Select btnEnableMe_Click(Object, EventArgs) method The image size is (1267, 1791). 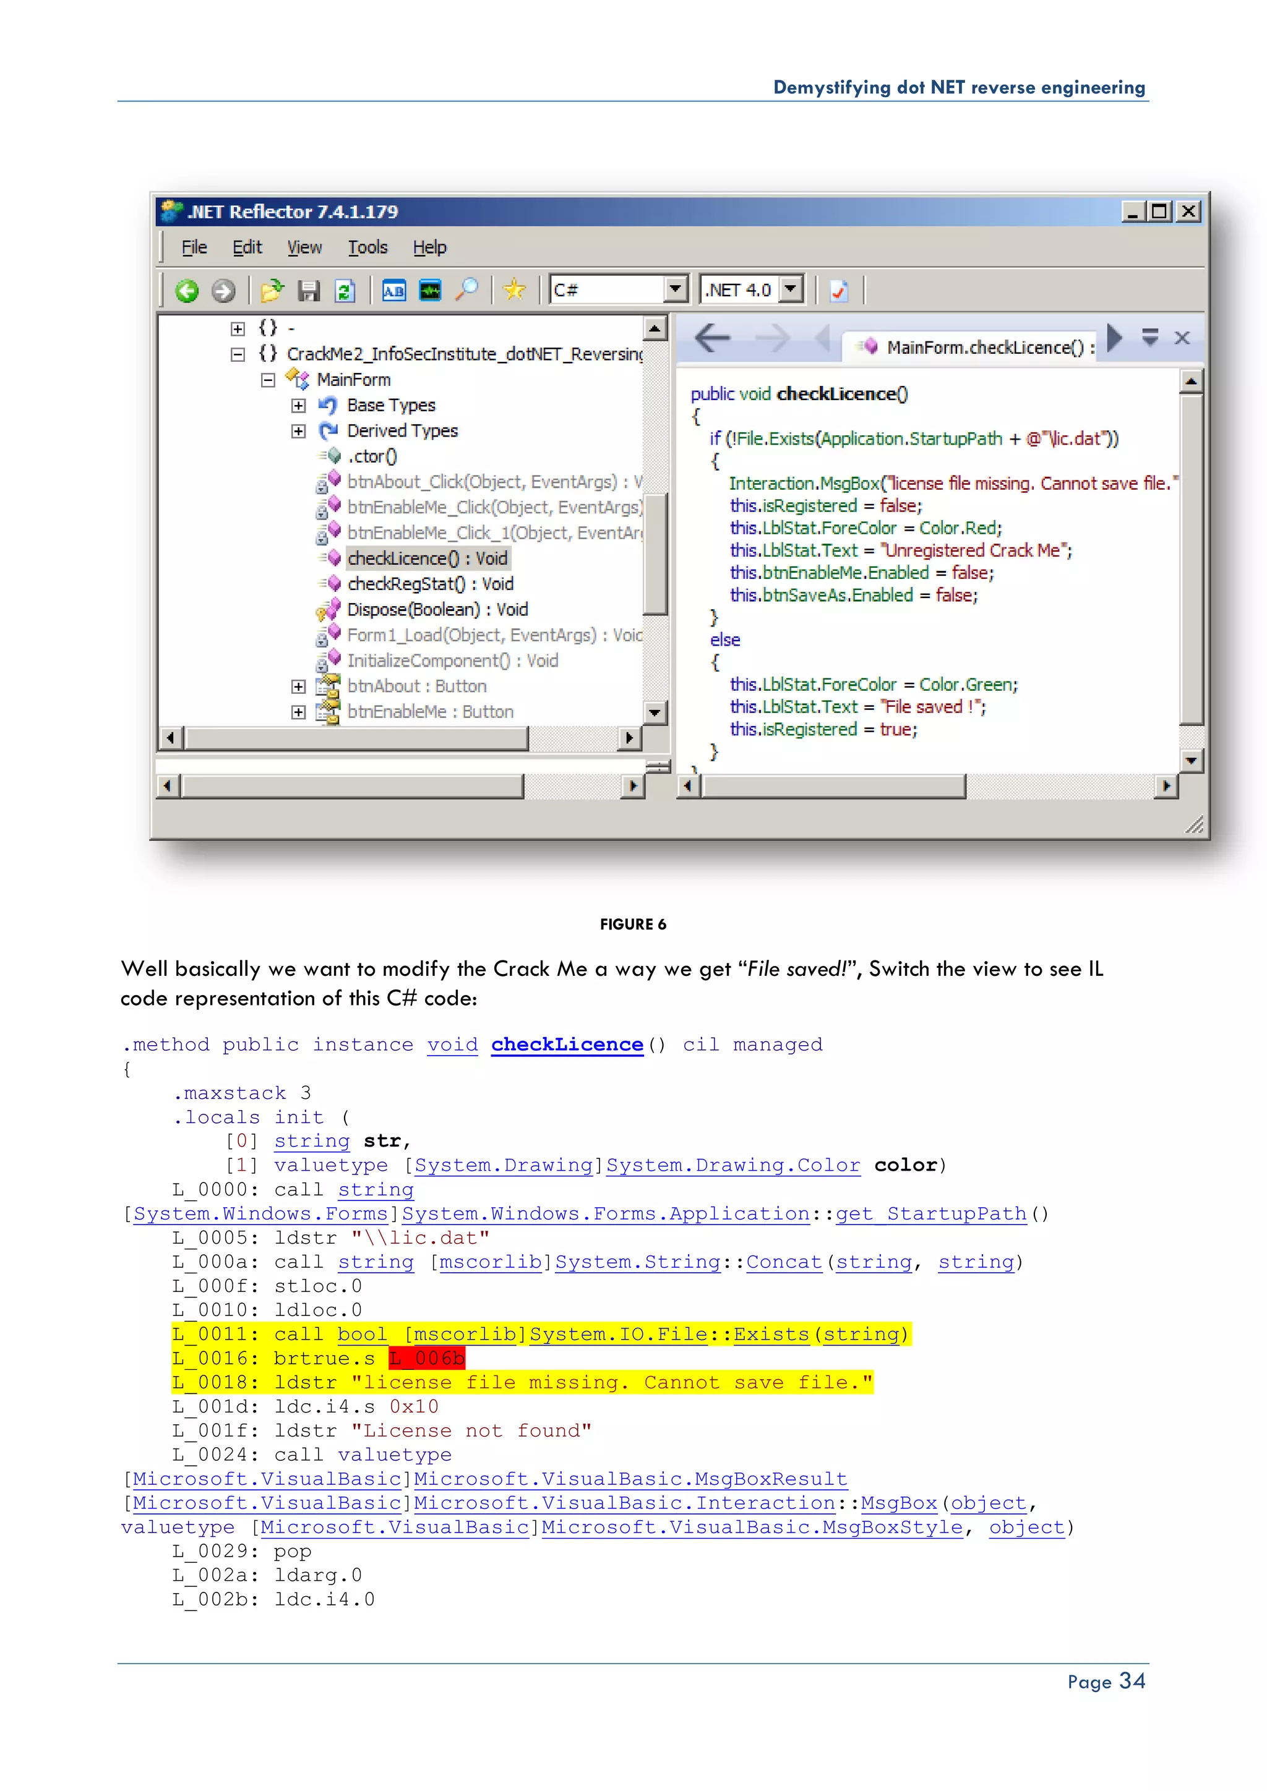point(495,508)
